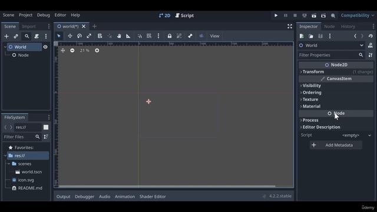Image resolution: width=377 pixels, height=212 pixels.
Task: Activate the Rotate Mode tool
Action: click(x=80, y=36)
